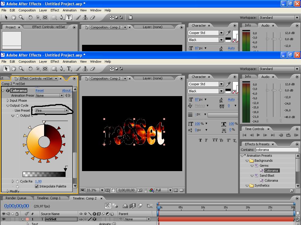
Task: Click the Reset link for Colorama
Action: (40, 91)
